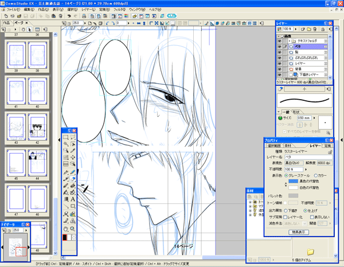Select the gradient tool
The image size is (344, 267).
tap(66, 199)
